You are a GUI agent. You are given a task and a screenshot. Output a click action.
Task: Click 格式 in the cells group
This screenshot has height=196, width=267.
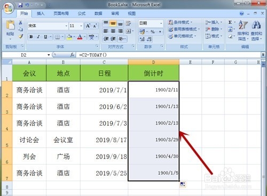pyautogui.click(x=214, y=36)
